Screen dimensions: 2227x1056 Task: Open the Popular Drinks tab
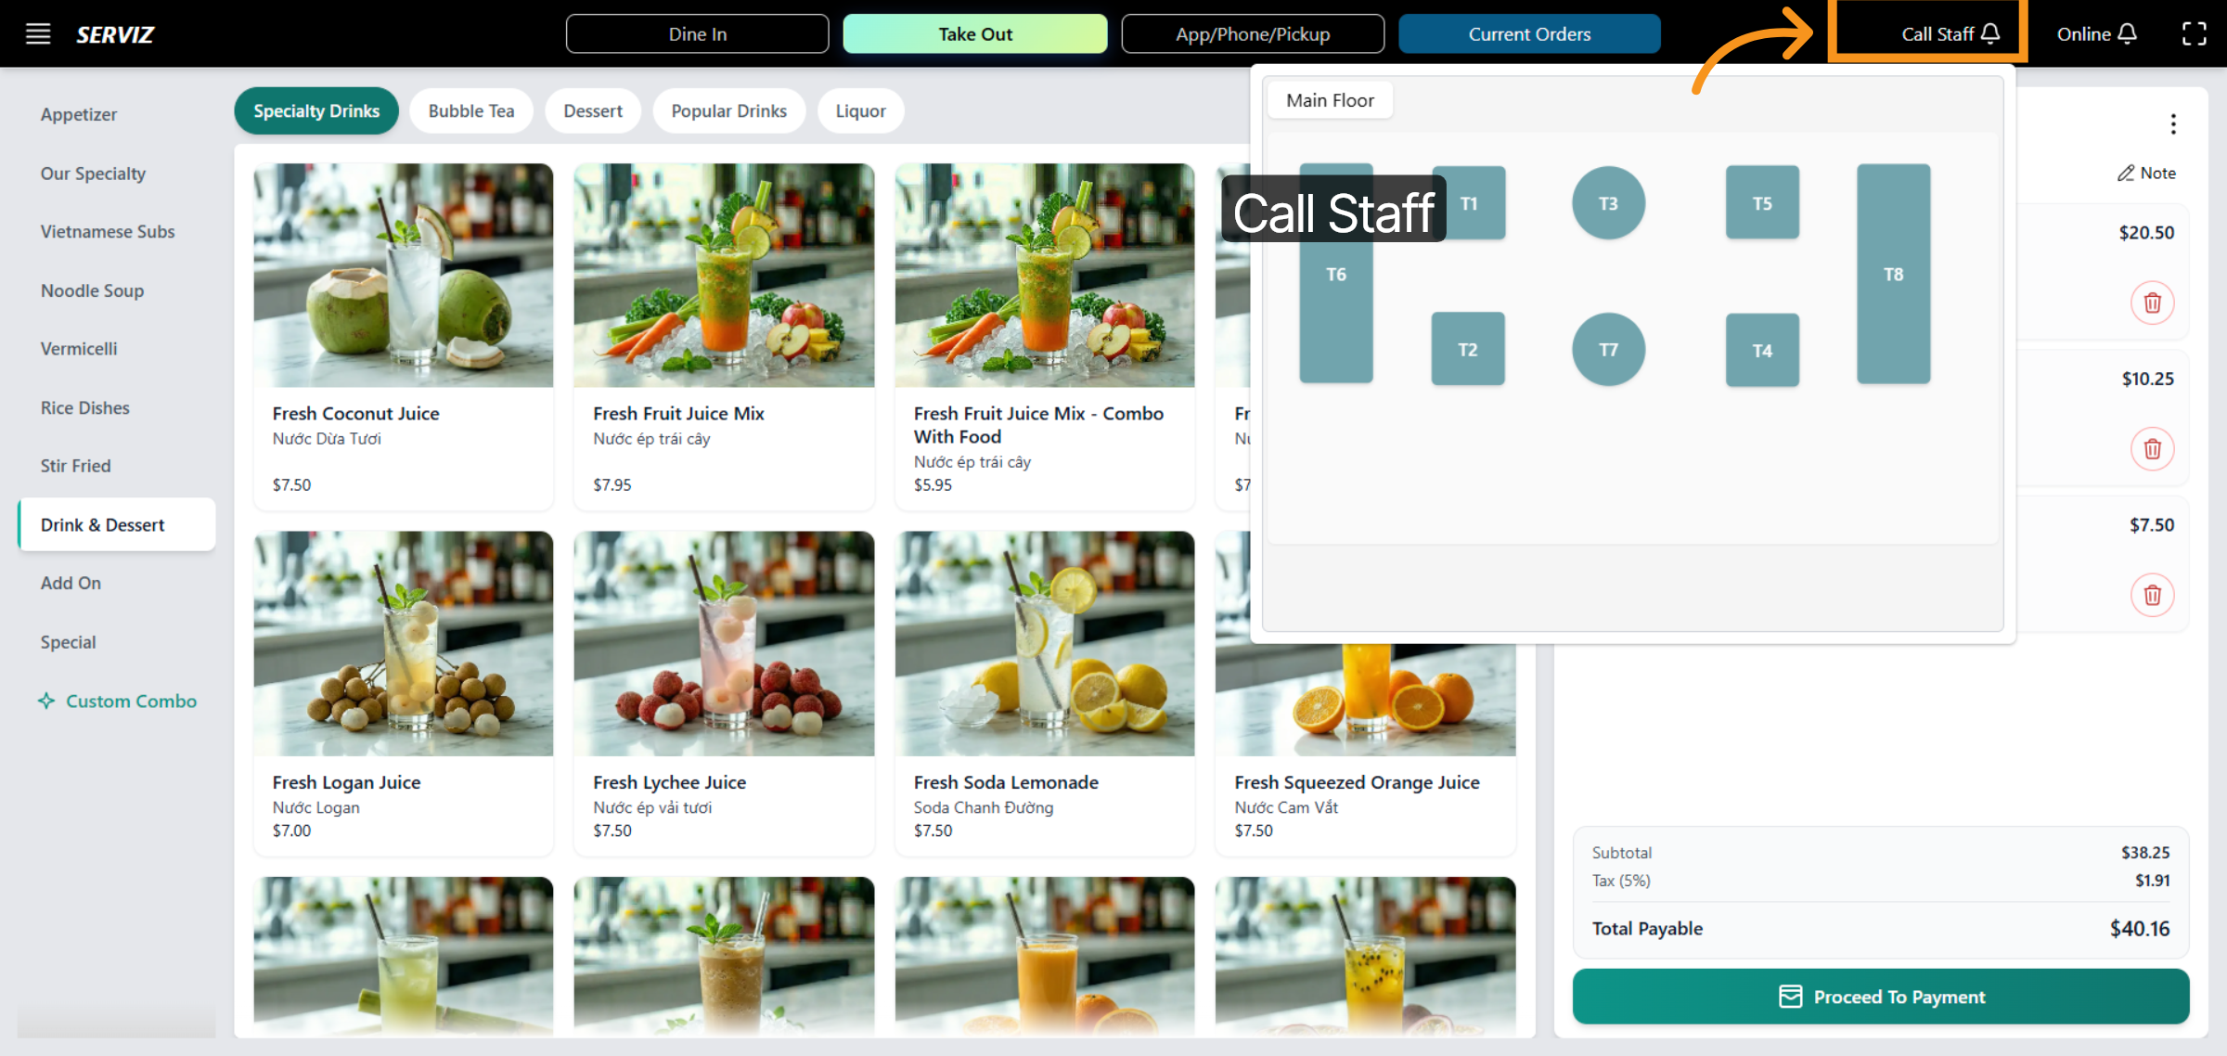point(728,111)
